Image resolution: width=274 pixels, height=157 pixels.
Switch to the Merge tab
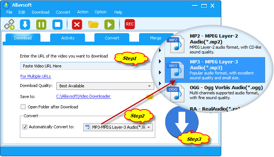coord(155,38)
